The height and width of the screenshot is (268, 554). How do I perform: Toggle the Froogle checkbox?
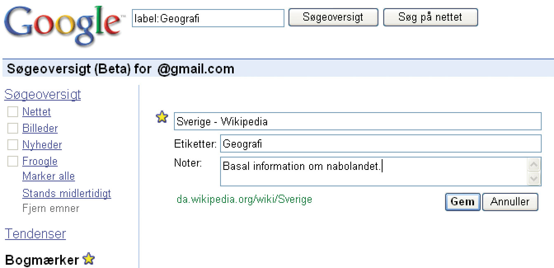[x=12, y=161]
